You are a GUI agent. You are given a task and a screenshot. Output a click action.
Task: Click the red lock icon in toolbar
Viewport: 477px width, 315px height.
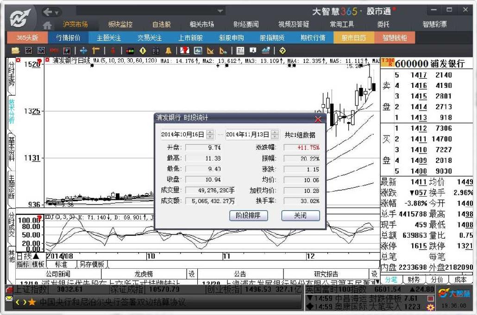coord(113,51)
